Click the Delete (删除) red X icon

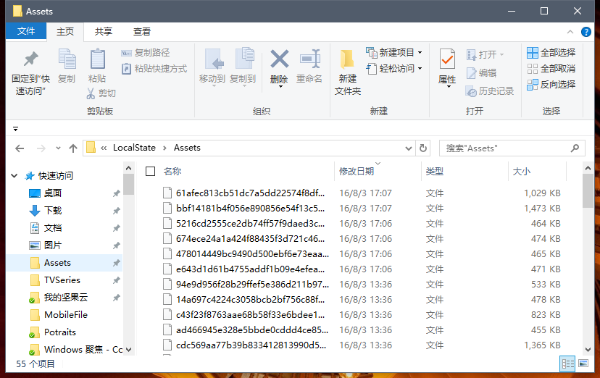(x=279, y=59)
